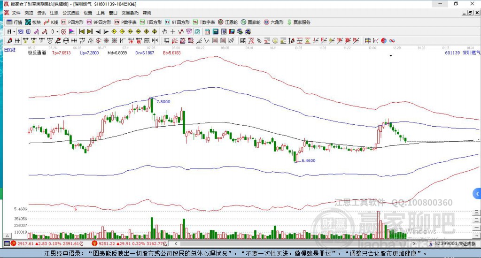Screen dimensions: 481x258
Task: Click the red sunburst star icon
Action: 106,41
